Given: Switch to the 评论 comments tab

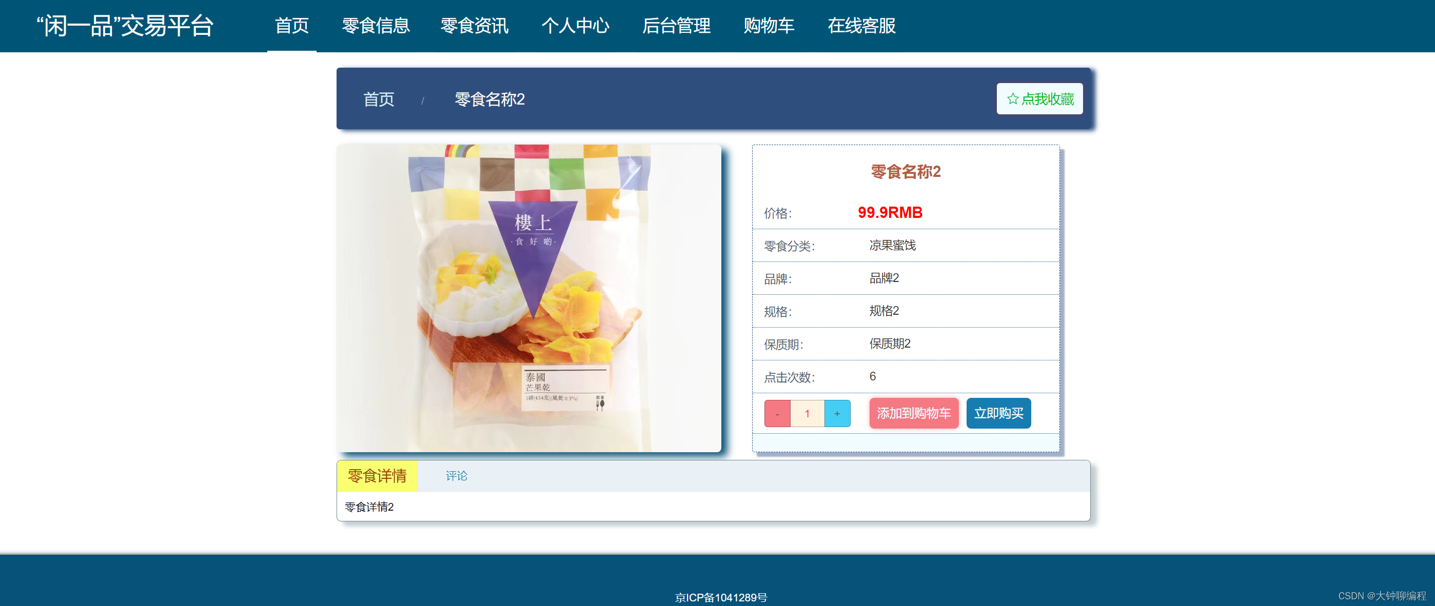Looking at the screenshot, I should click(456, 476).
